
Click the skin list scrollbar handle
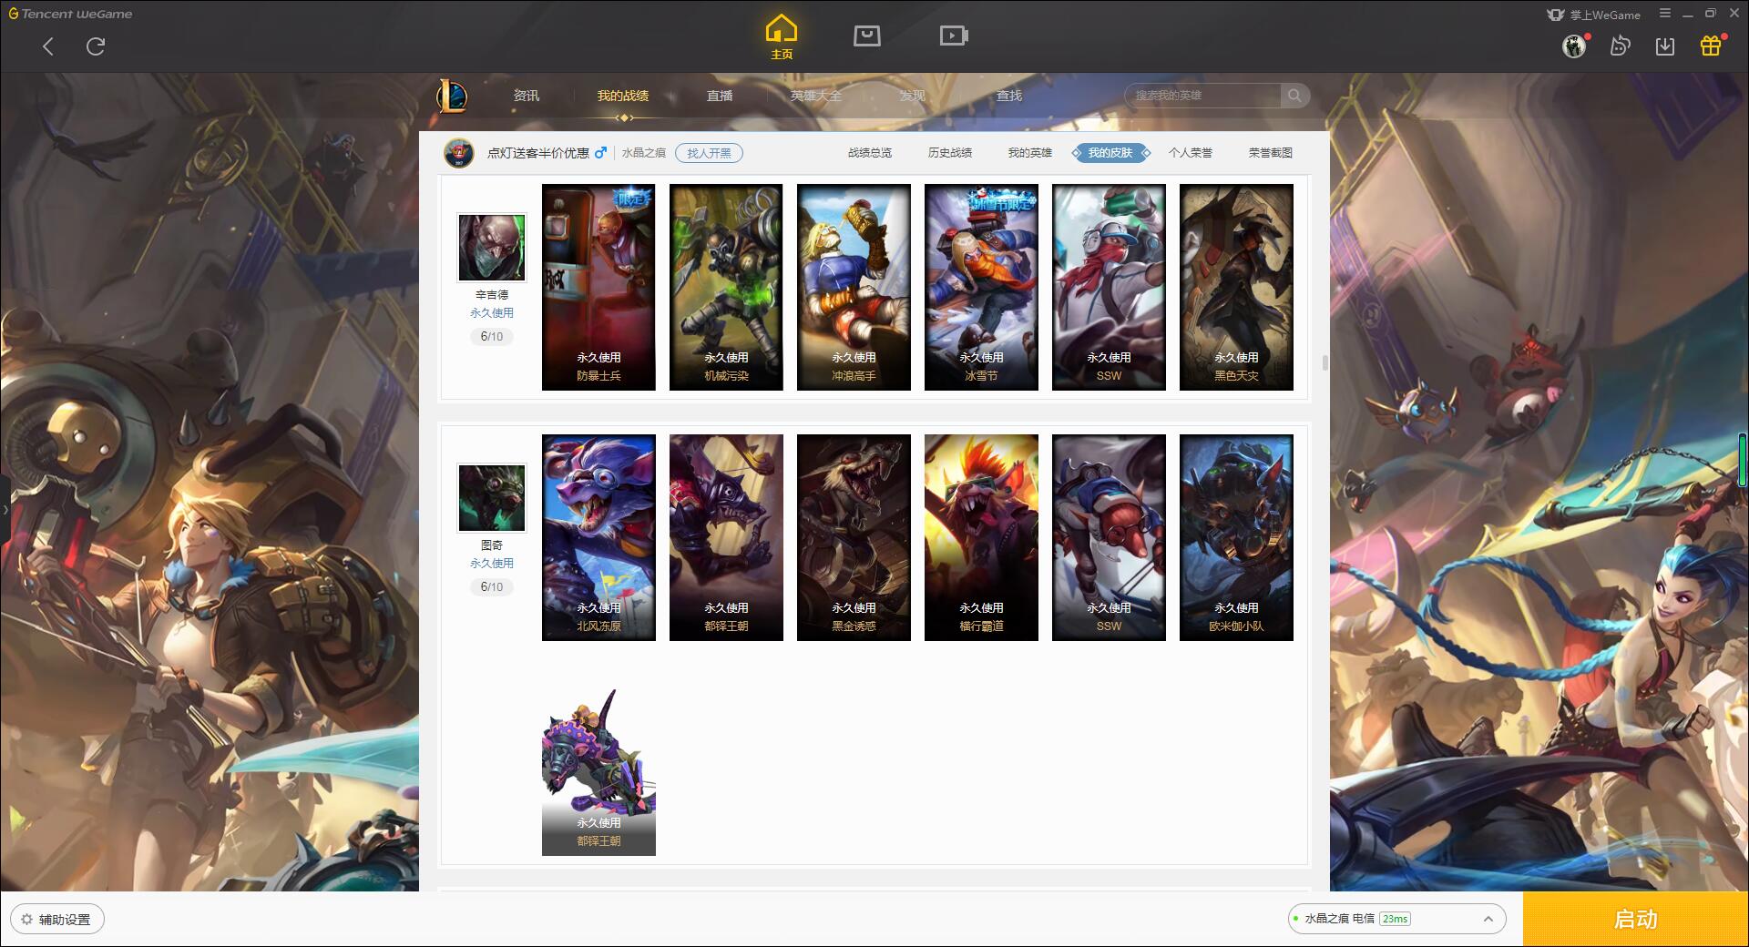click(1325, 362)
